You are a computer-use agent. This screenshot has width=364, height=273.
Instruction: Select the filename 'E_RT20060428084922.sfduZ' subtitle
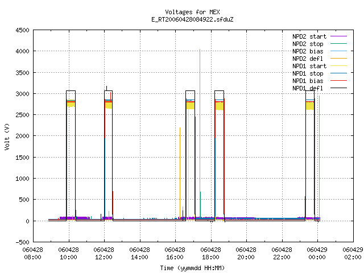coord(192,19)
